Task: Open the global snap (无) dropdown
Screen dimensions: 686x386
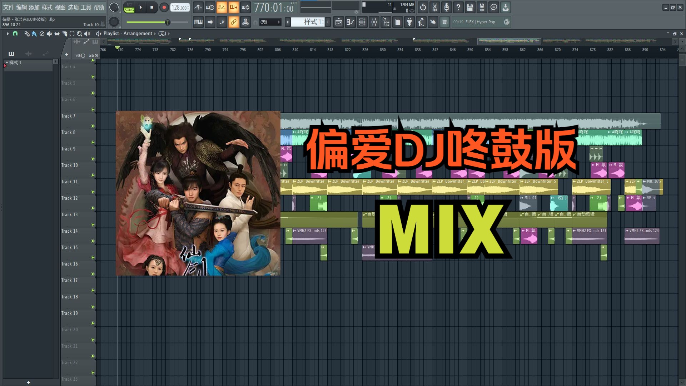Action: coord(270,22)
